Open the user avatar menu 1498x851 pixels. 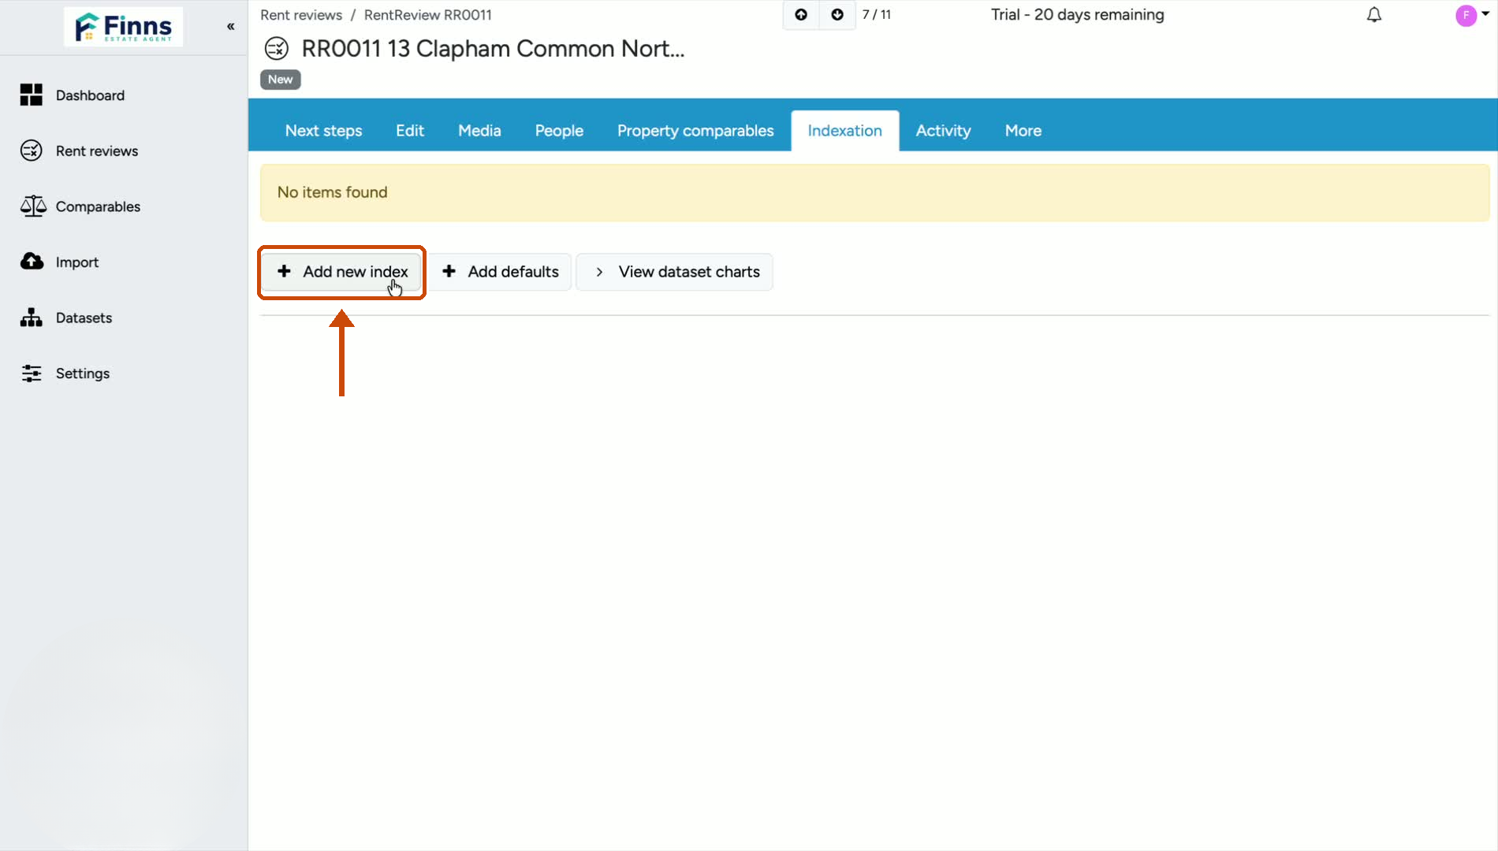[x=1472, y=15]
